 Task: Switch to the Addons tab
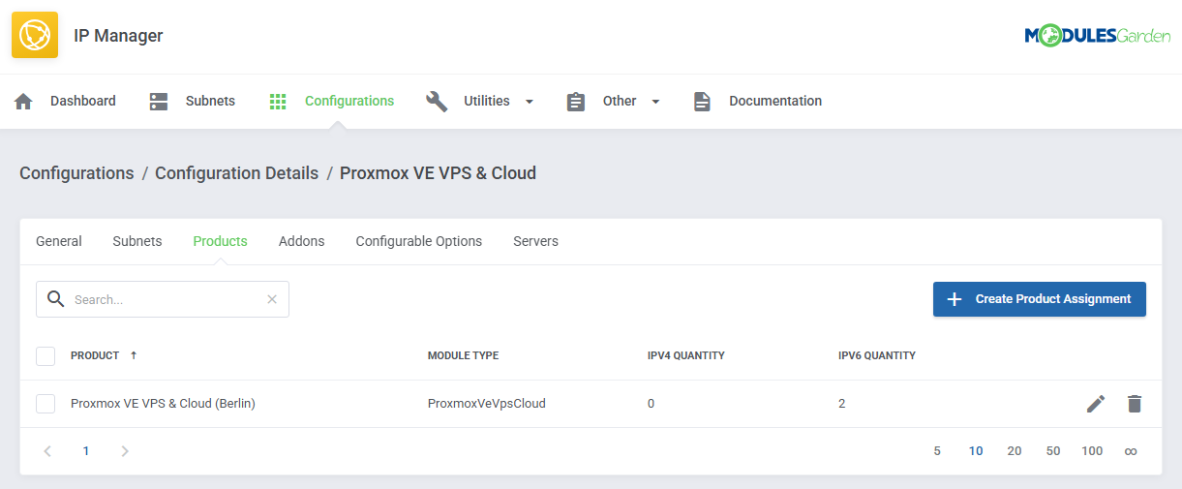(301, 241)
